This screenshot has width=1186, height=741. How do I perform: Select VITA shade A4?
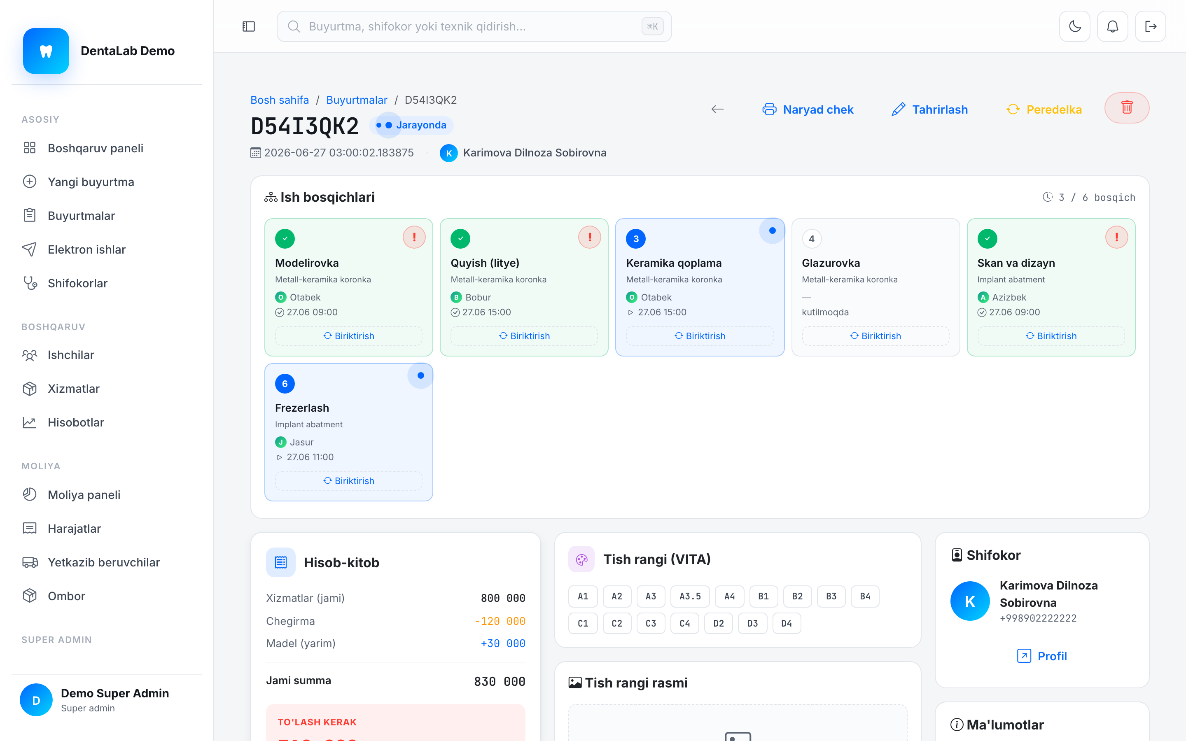[x=729, y=597]
